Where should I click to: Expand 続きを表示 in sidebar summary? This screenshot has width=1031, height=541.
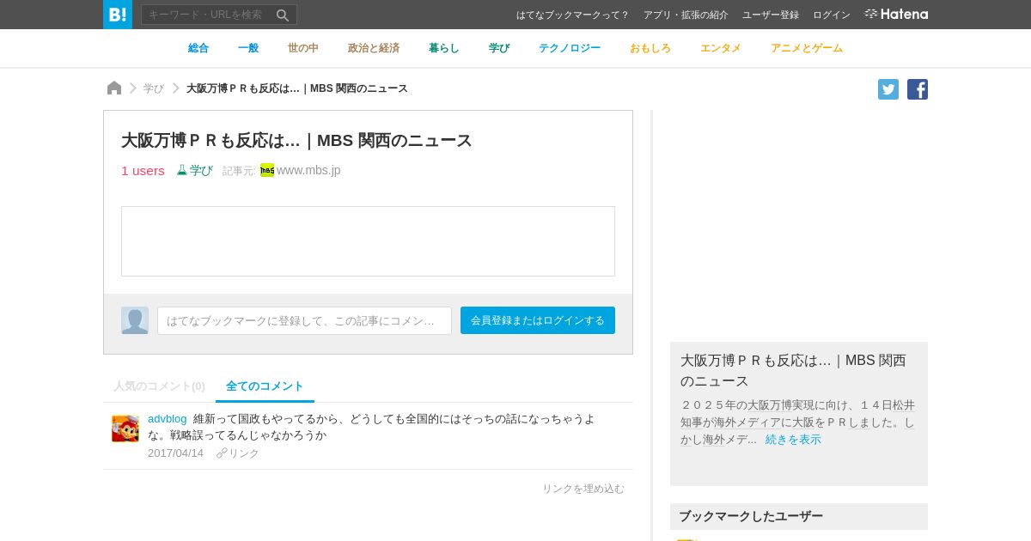pos(793,440)
